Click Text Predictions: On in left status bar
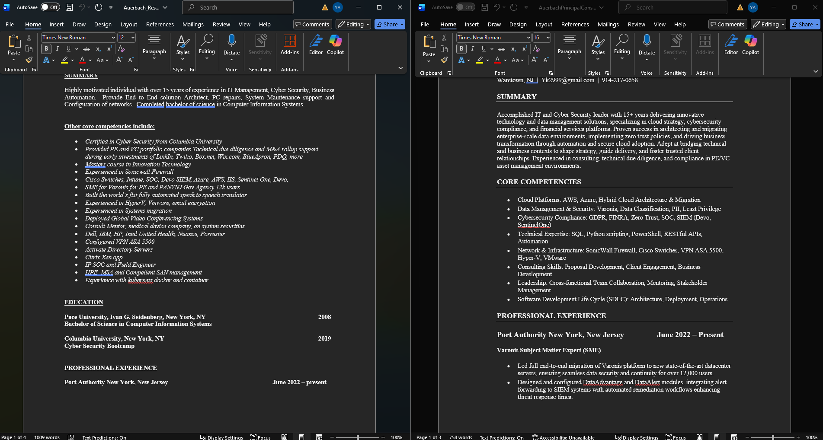The width and height of the screenshot is (823, 440). tap(104, 437)
